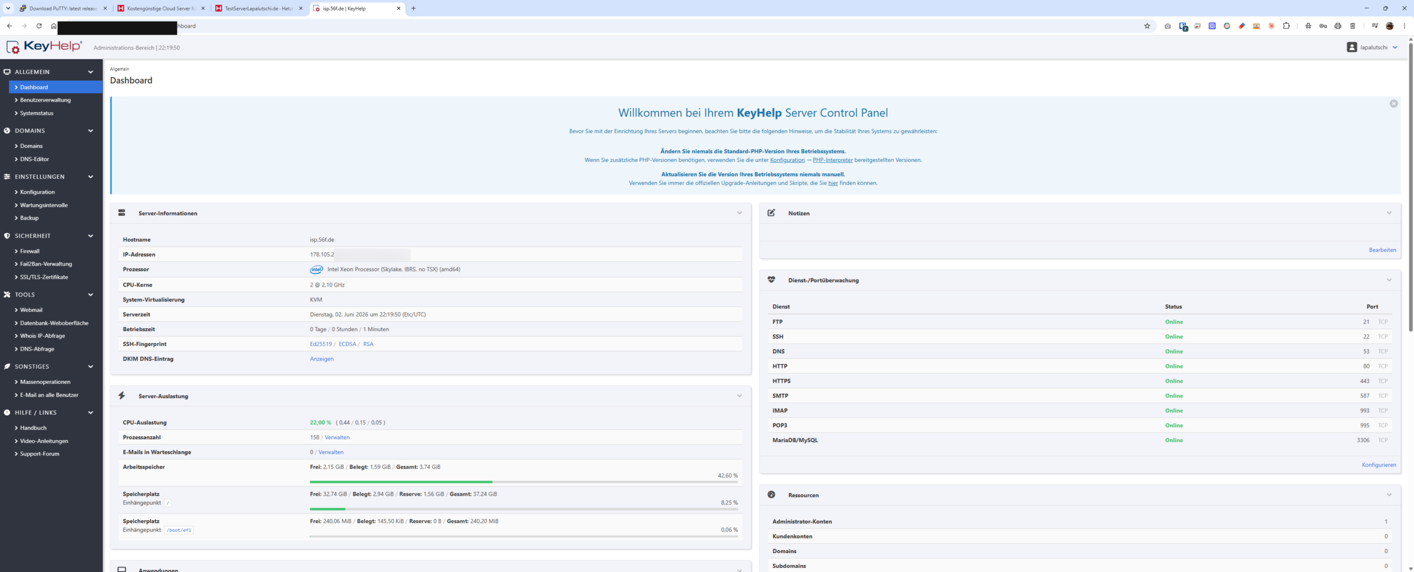Viewport: 1414px width, 572px height.
Task: Collapse the Dienst-/Portüberwachung panel chevron
Action: (1389, 280)
